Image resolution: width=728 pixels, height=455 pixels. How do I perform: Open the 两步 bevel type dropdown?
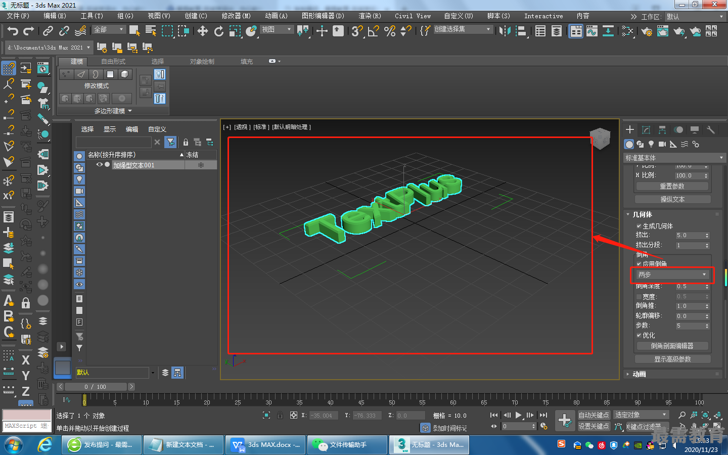(672, 275)
